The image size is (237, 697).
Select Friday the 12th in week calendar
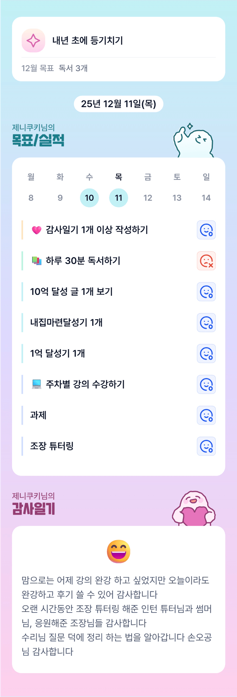[x=148, y=198]
